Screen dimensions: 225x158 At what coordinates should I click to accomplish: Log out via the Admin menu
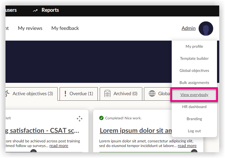(194, 131)
